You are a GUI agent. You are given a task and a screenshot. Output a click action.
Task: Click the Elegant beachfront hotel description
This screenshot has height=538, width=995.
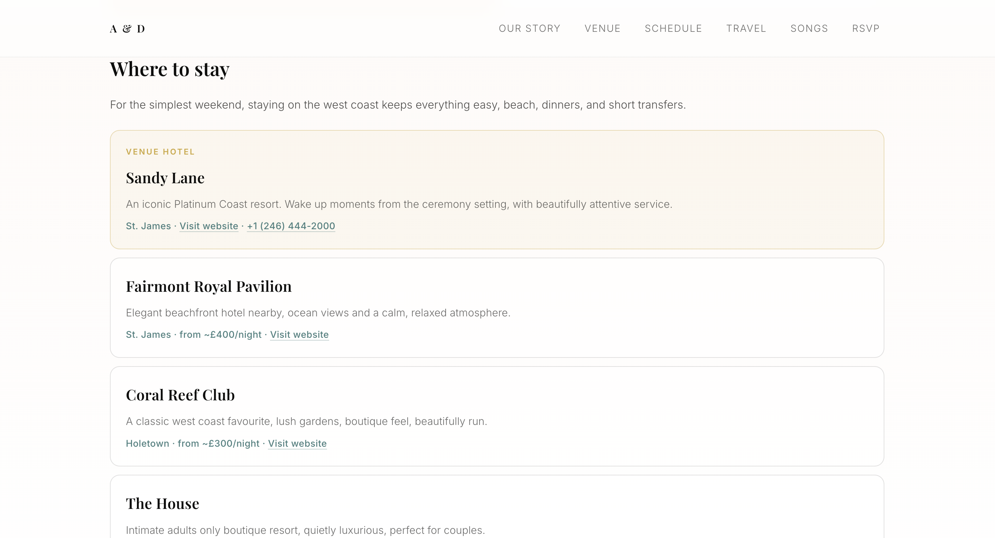pyautogui.click(x=318, y=313)
